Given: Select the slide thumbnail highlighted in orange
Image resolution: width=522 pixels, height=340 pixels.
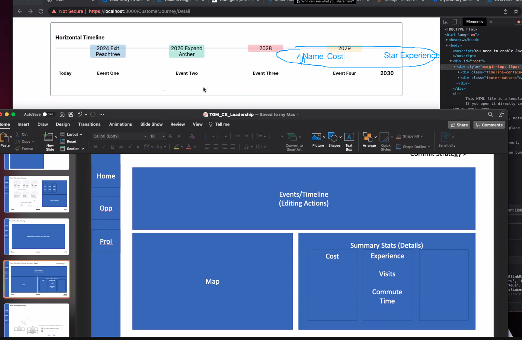Looking at the screenshot, I should (37, 279).
